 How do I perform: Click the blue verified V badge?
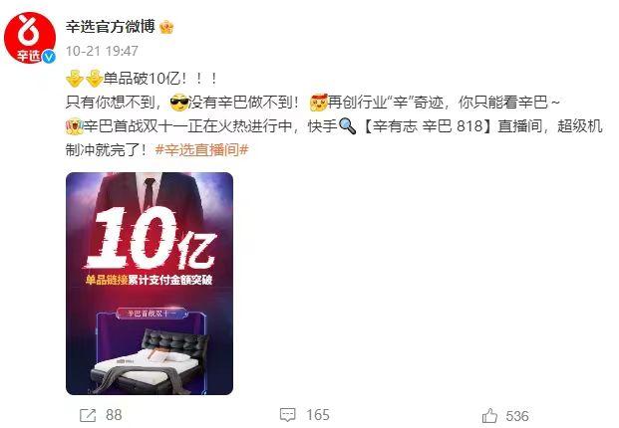49,57
